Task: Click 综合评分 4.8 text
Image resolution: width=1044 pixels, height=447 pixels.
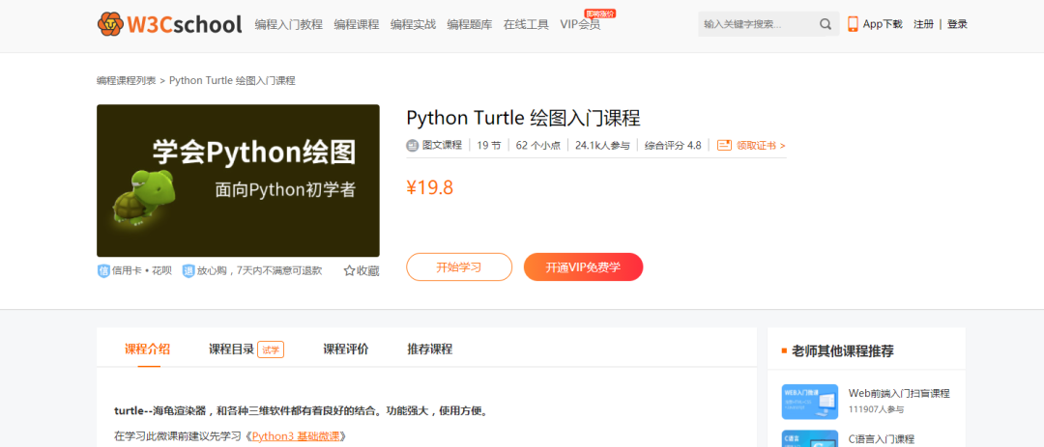Action: [673, 145]
